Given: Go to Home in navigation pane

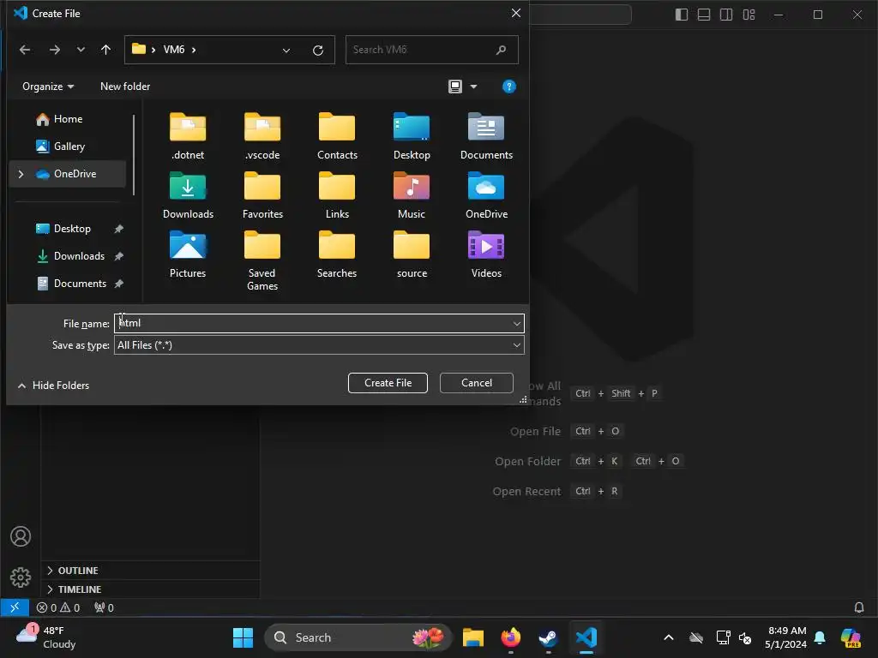Looking at the screenshot, I should [x=68, y=119].
